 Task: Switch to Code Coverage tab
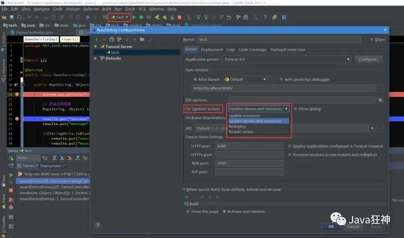point(252,49)
